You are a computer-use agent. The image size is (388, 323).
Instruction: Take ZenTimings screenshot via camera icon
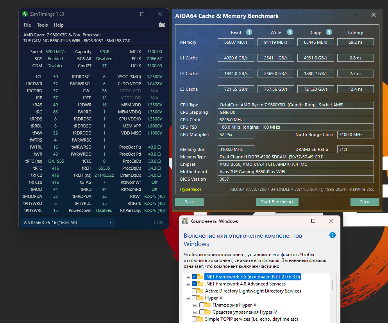pyautogui.click(x=162, y=25)
